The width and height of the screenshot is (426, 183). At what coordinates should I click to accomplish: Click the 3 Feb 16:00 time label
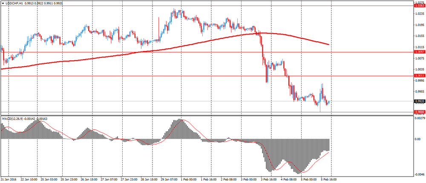pyautogui.click(x=268, y=180)
